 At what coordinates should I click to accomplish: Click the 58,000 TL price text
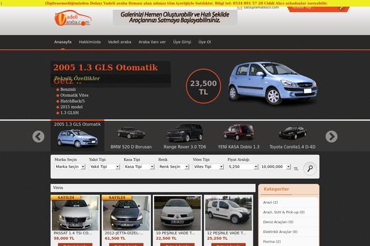click(64, 239)
